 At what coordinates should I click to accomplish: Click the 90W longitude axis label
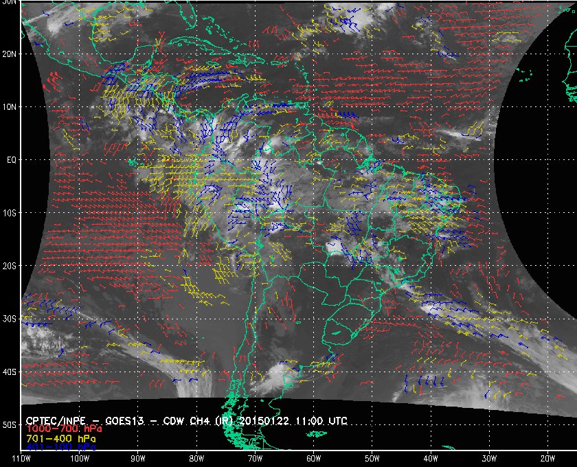click(x=138, y=459)
